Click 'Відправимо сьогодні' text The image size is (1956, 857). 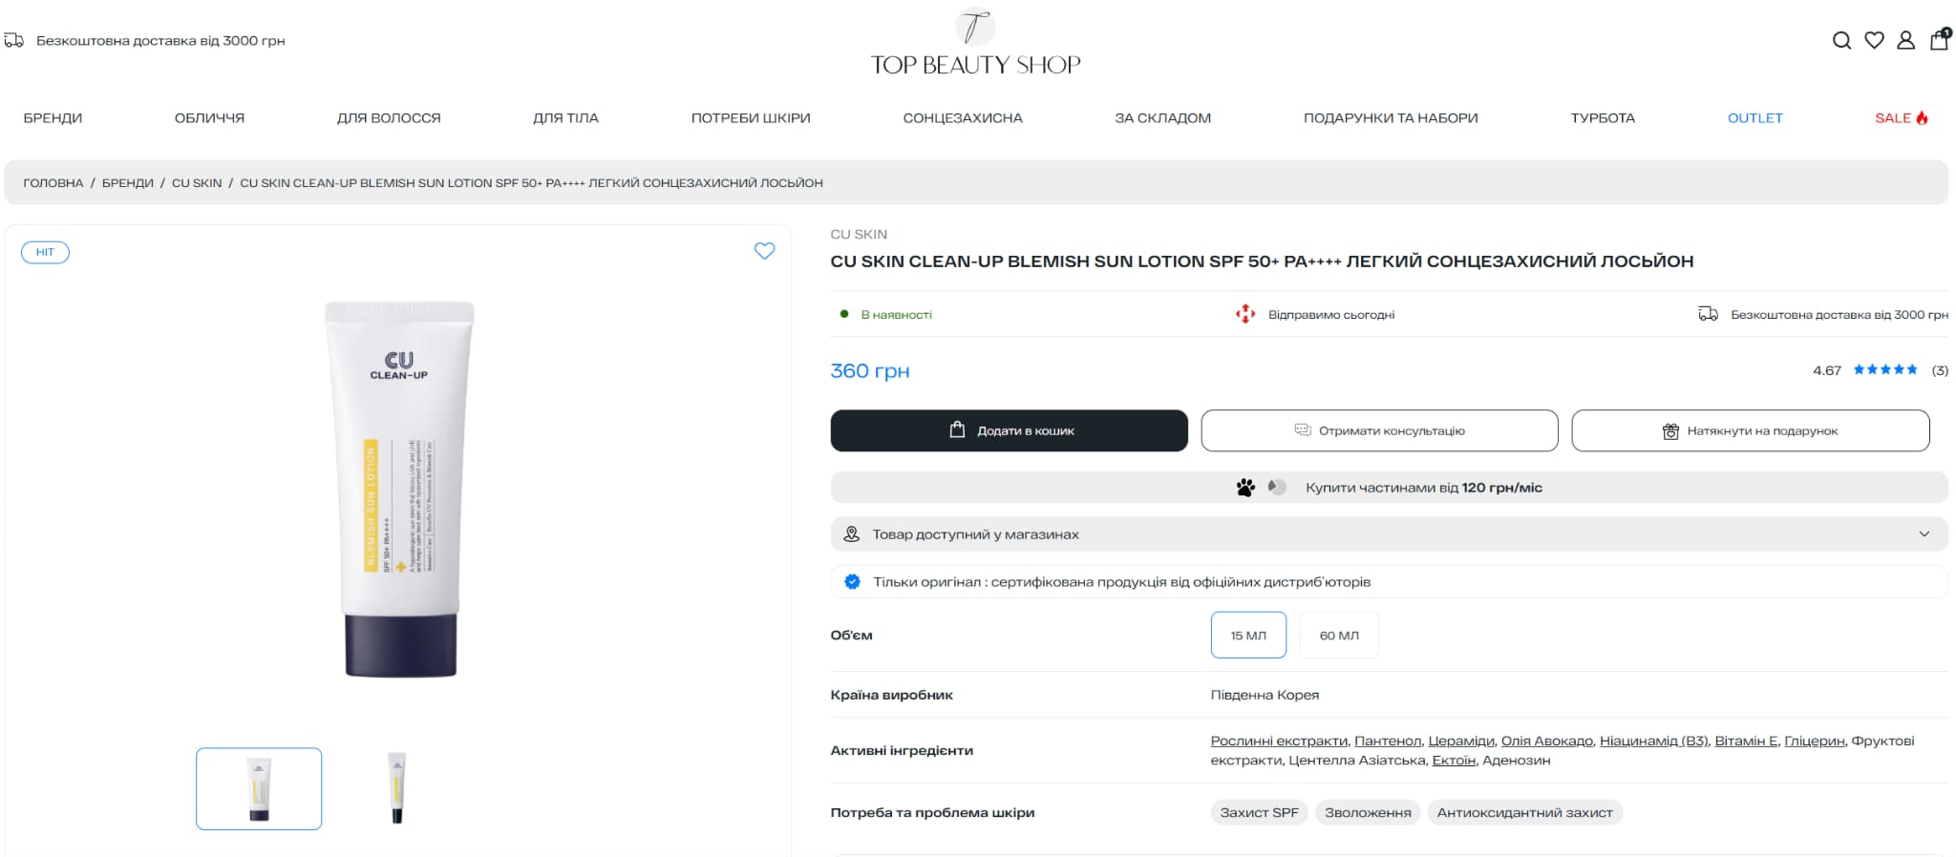(x=1331, y=315)
